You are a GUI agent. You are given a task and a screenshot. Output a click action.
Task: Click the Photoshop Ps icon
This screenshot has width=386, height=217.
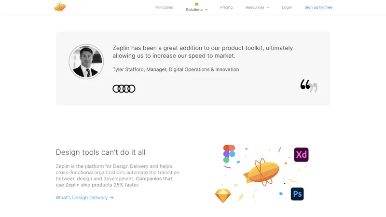(x=297, y=194)
